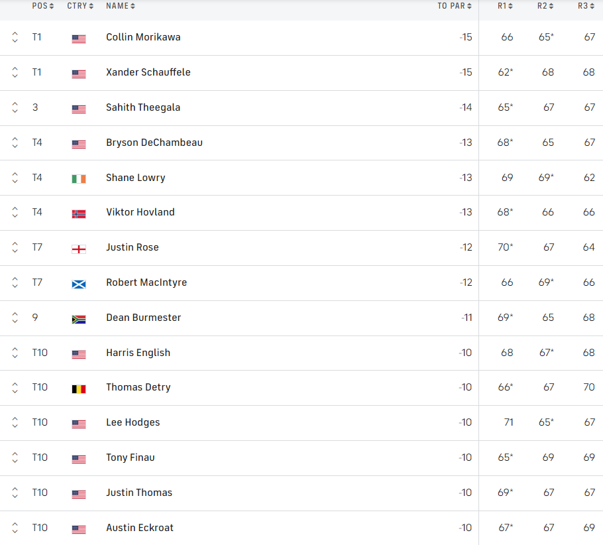The image size is (603, 545).
Task: Click the England flag next to Justin Rose
Action: (x=78, y=249)
